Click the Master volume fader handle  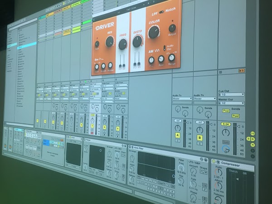[239, 126]
